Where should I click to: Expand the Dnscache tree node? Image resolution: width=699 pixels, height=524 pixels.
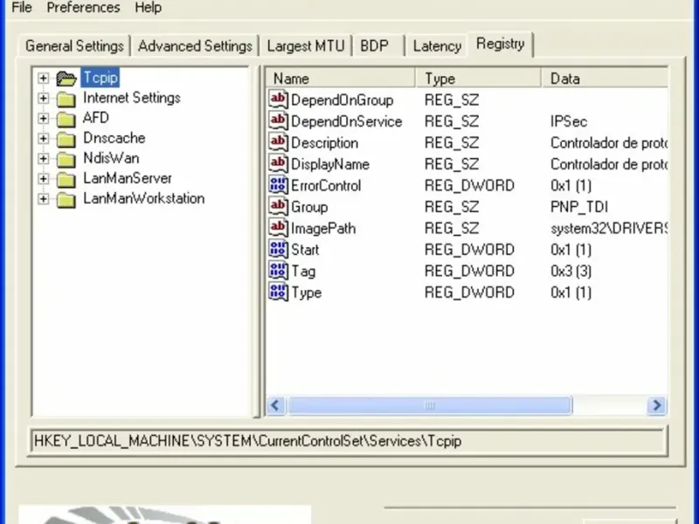[x=43, y=138]
